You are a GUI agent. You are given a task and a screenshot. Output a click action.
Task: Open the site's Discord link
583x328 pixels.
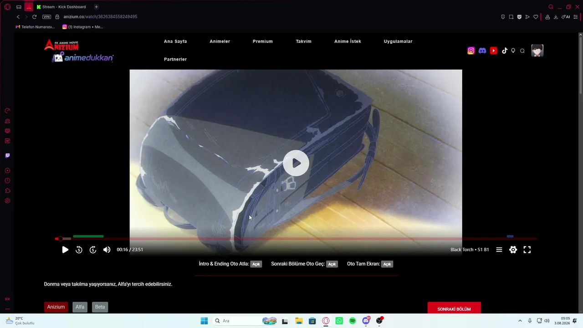click(482, 51)
